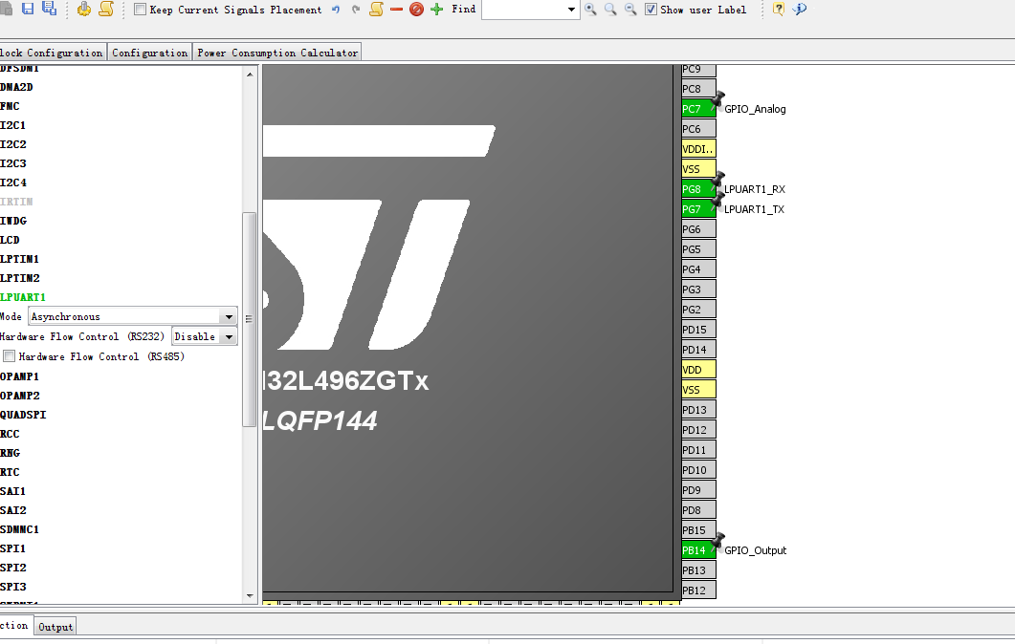
Task: Click the green plus toolbar icon
Action: click(x=437, y=9)
